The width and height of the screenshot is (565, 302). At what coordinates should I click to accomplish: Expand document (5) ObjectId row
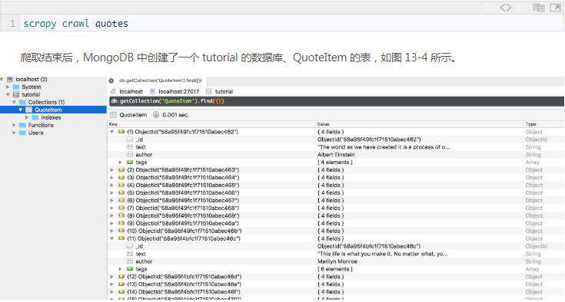112,193
